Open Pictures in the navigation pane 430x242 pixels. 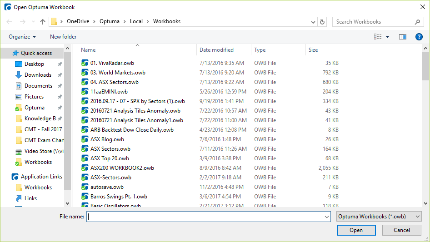(x=34, y=97)
